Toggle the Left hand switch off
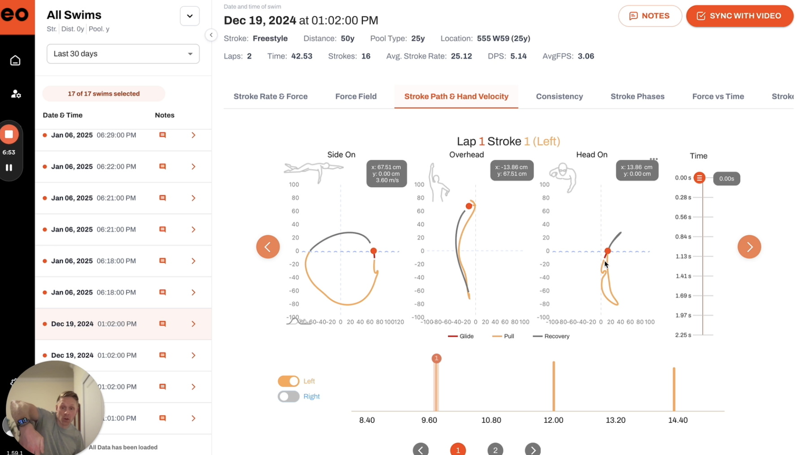This screenshot has width=801, height=455. (288, 381)
